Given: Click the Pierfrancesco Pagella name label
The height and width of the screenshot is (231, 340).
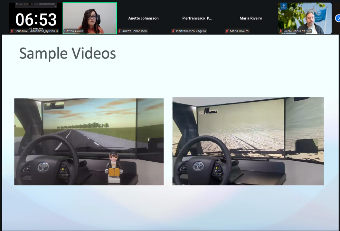Looking at the screenshot, I should [191, 31].
